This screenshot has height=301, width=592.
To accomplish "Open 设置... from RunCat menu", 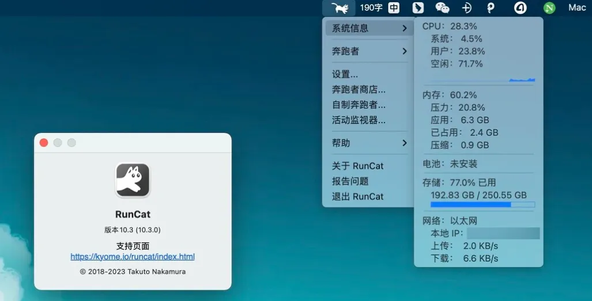I will tap(345, 74).
